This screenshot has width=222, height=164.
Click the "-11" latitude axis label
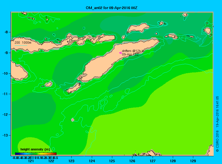[x=5, y=94]
